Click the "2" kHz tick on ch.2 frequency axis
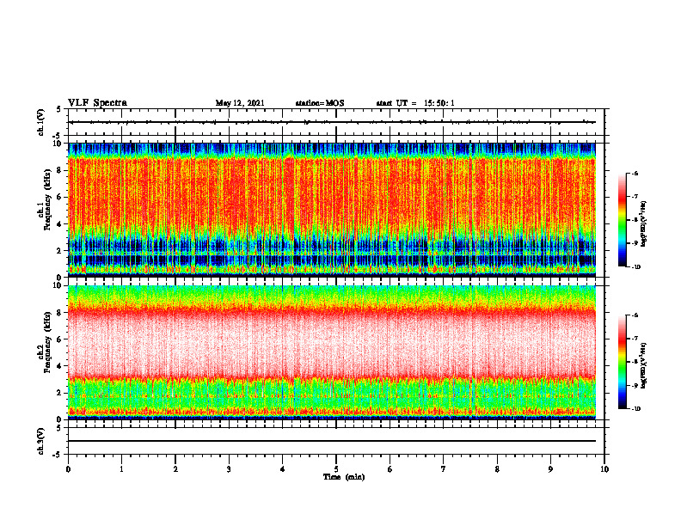Image resolution: width=681 pixels, height=526 pixels. [60, 393]
